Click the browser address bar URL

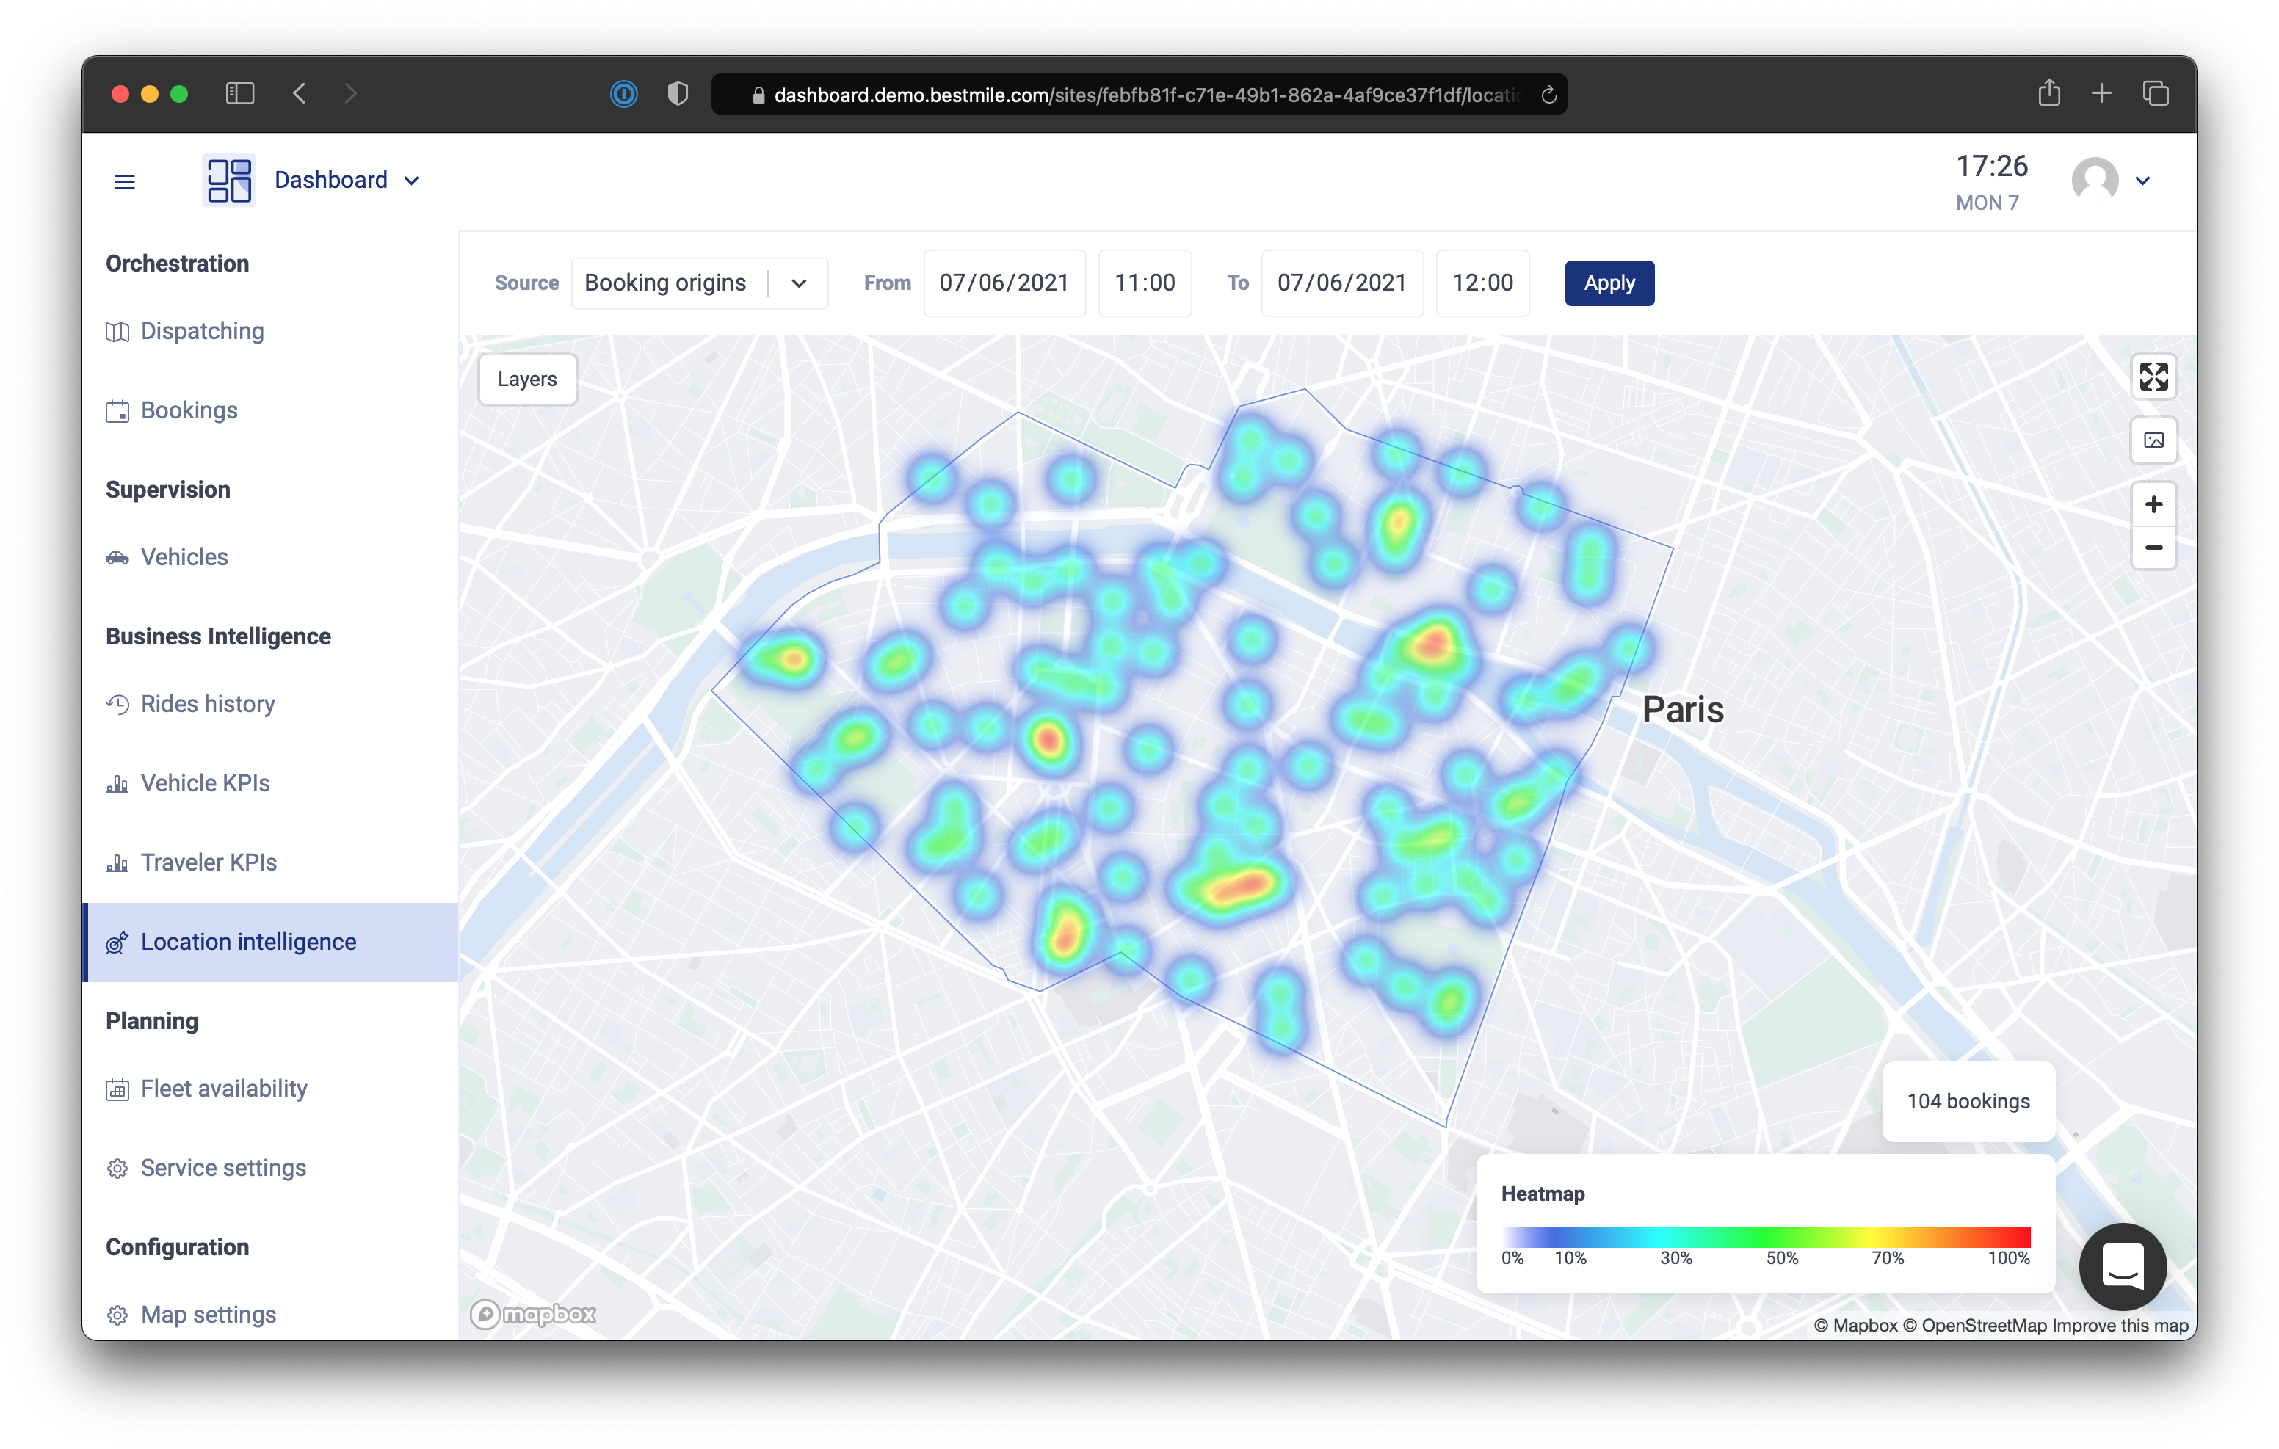coord(1145,95)
